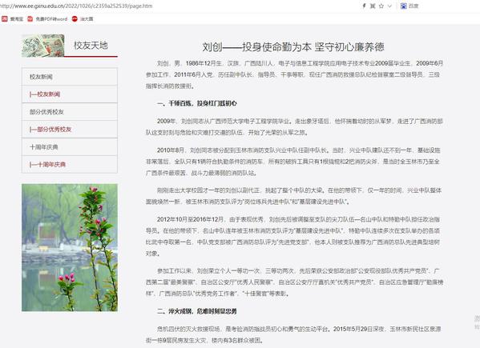Click the address bar URL field
The width and height of the screenshot is (480, 348).
(77, 6)
